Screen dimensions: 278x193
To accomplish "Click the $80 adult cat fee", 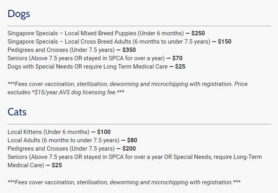I will tap(132, 140).
